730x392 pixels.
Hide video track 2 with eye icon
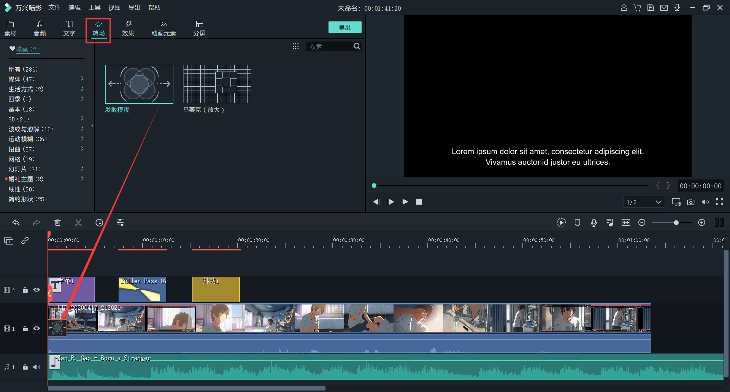[36, 290]
